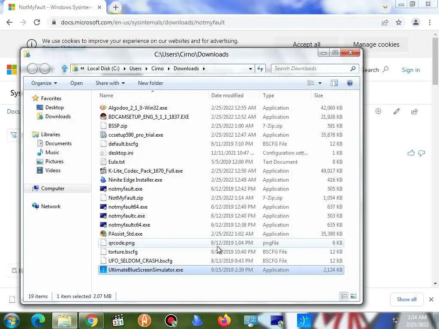Open Chrome tab search chevron
Image resolution: width=439 pixels, height=329 pixels.
[x=385, y=7]
